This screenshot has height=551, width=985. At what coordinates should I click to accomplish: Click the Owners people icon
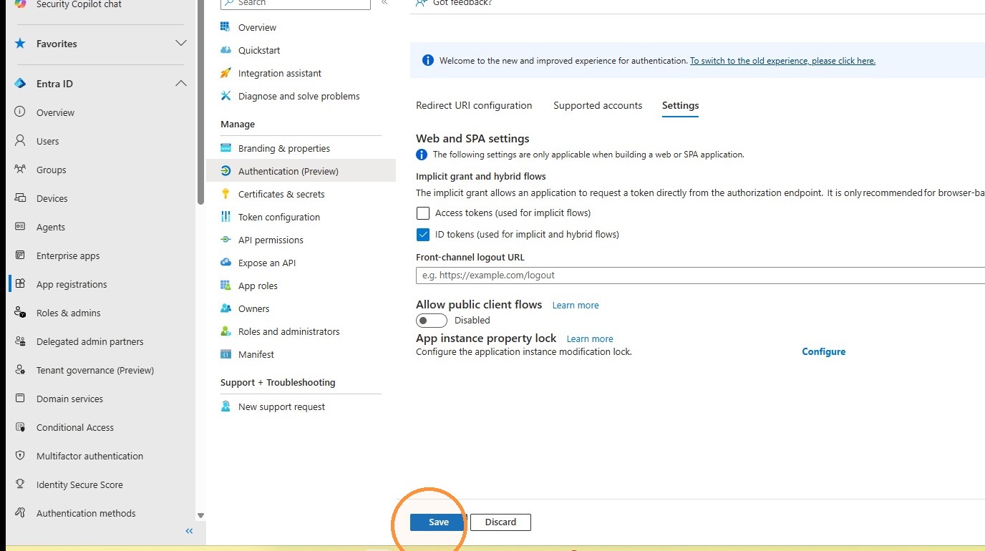click(x=225, y=308)
